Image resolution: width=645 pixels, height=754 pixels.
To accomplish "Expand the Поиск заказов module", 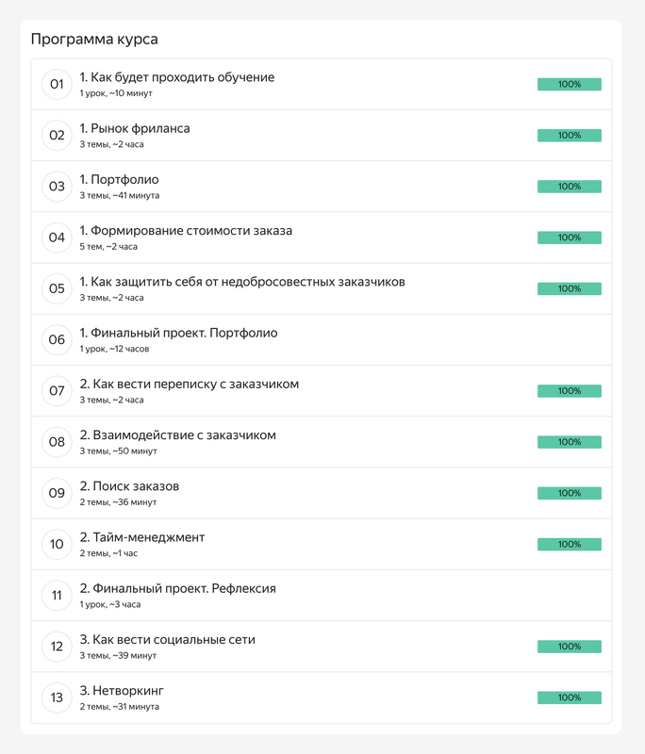I will click(x=129, y=486).
